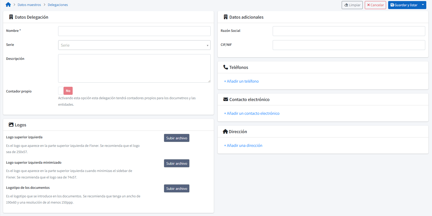Click the building icon beside Datos adicionales
The image size is (432, 216).
tap(225, 17)
